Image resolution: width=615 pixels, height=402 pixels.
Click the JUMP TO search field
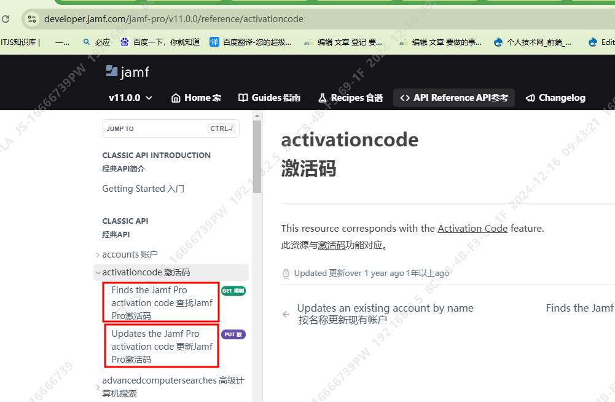(171, 128)
